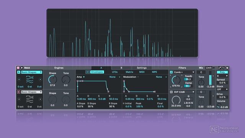Click engine A Tone knob

(66, 79)
